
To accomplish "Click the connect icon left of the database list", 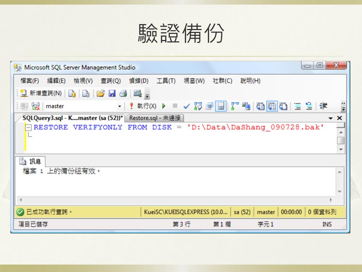I will (x=24, y=106).
